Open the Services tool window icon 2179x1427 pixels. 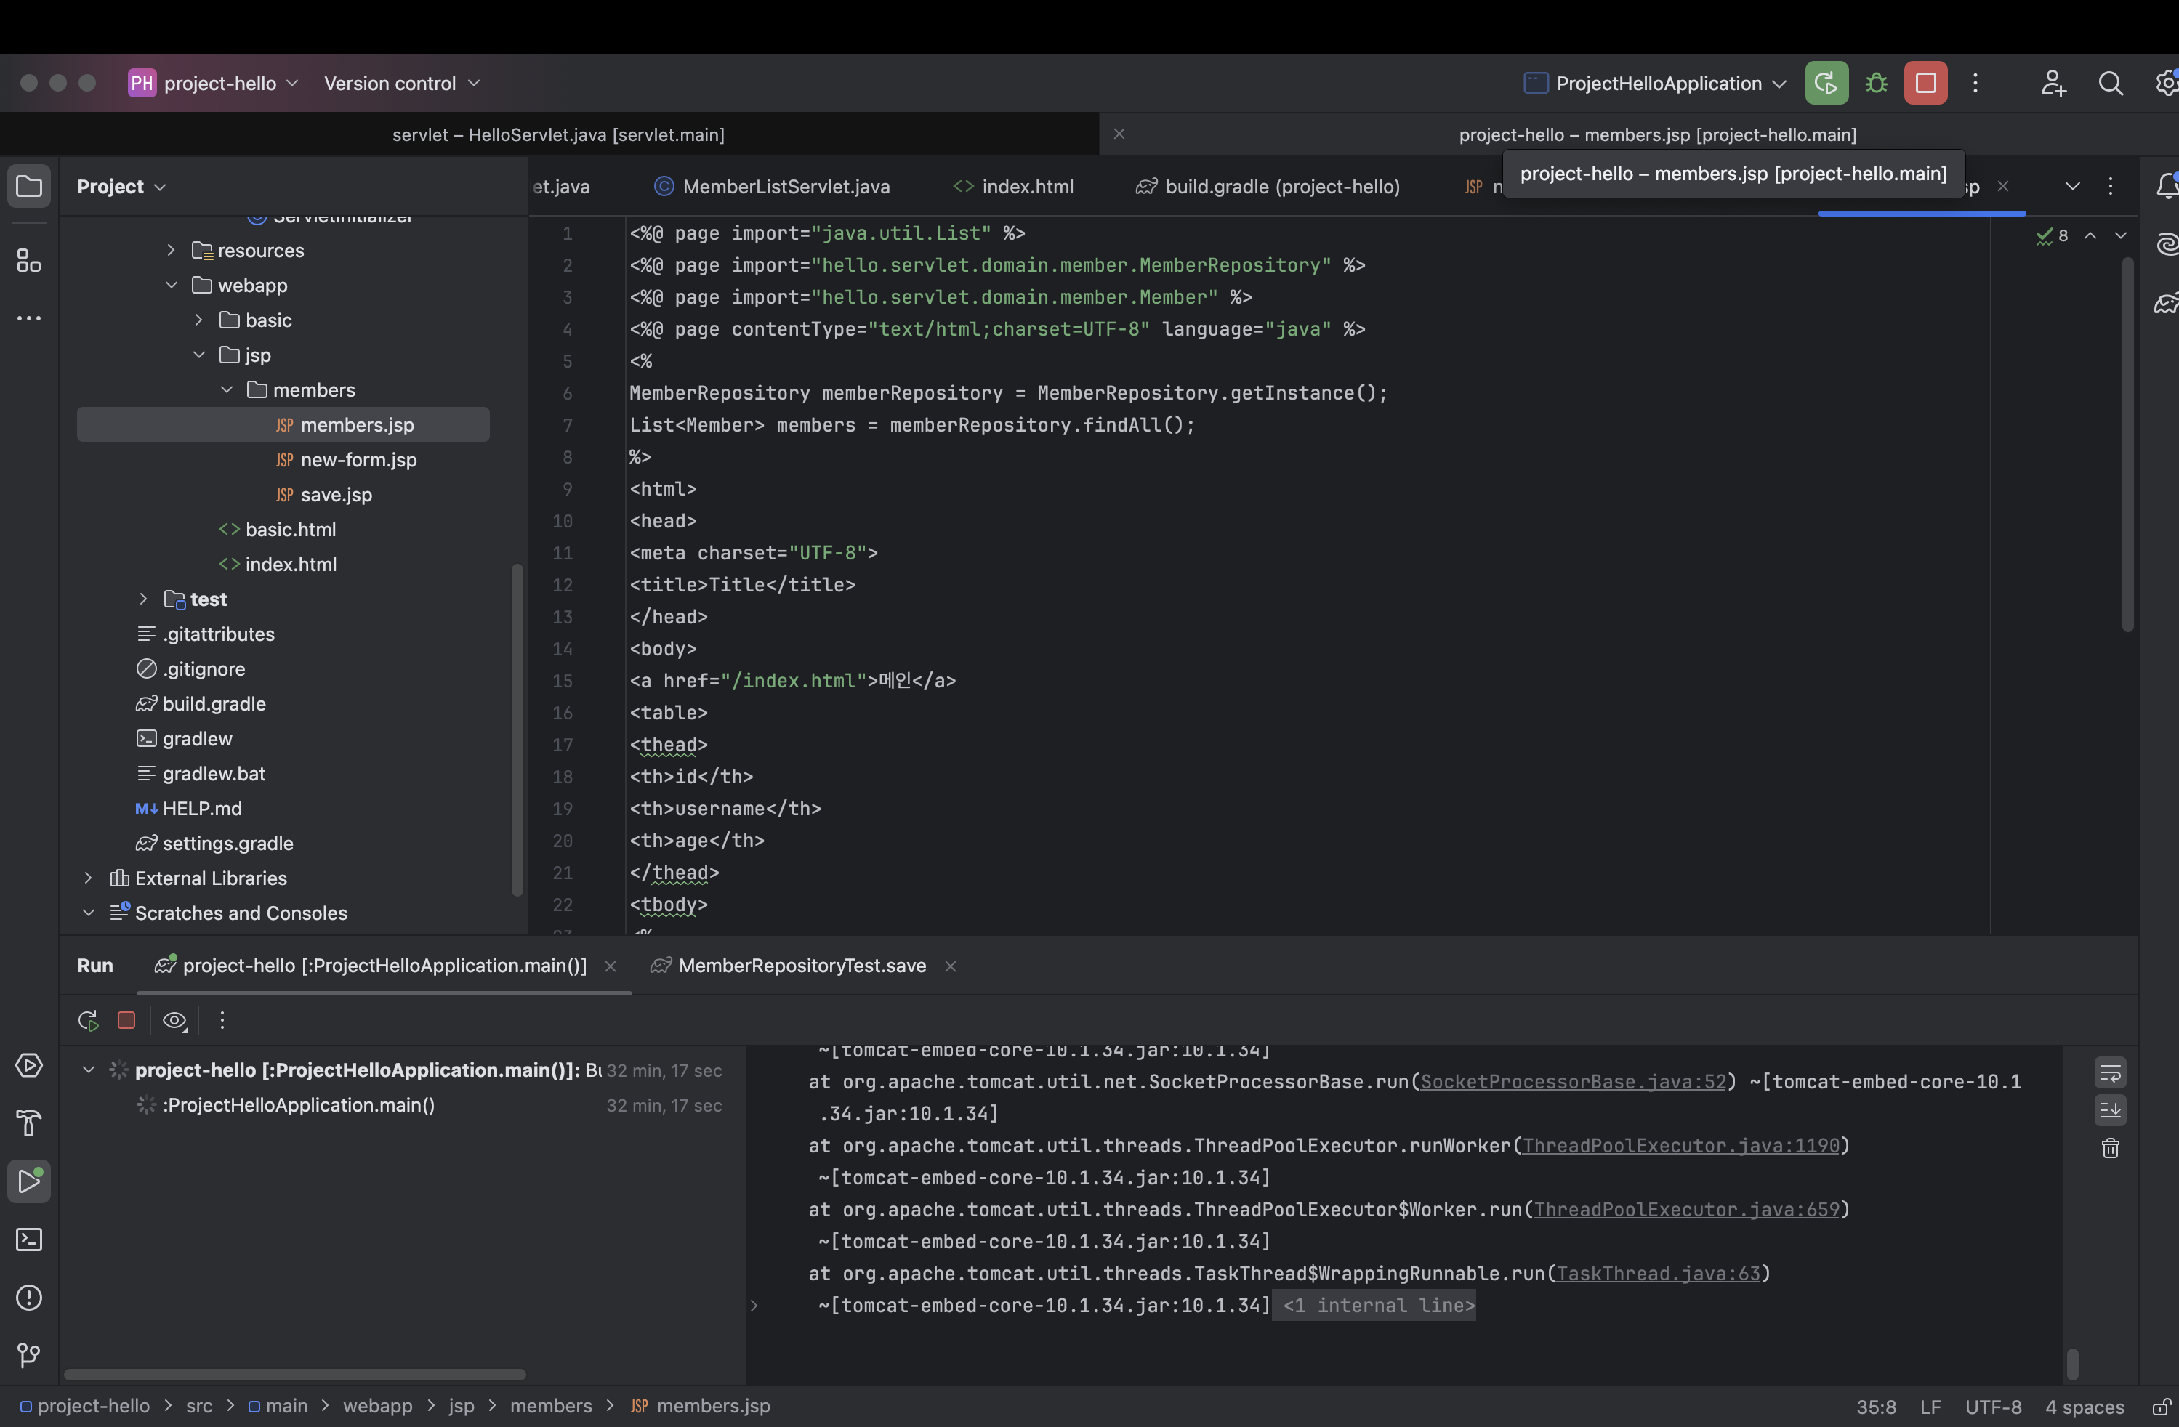coord(29,1065)
